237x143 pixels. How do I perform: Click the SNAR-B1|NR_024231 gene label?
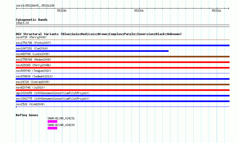[61, 118]
